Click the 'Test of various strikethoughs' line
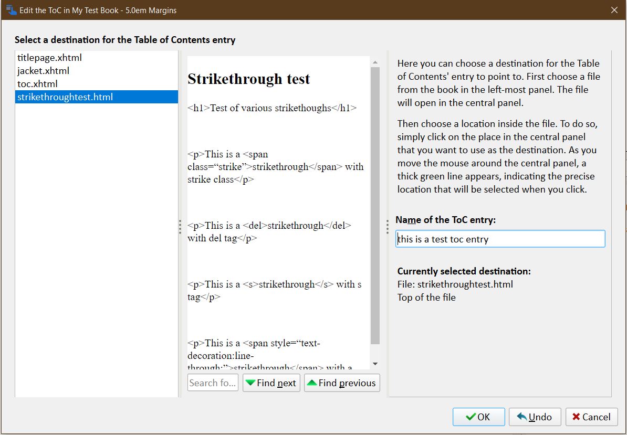Viewport: 627px width, 435px height. coord(272,108)
